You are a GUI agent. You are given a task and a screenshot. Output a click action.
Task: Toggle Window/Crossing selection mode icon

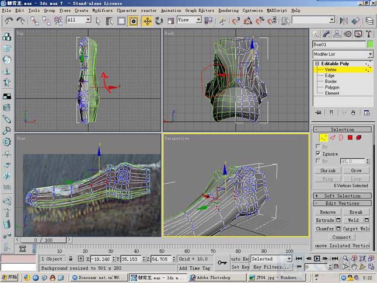(133, 21)
